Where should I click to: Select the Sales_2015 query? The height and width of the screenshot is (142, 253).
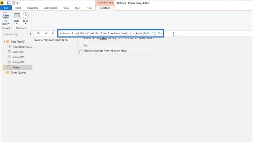(x=18, y=57)
